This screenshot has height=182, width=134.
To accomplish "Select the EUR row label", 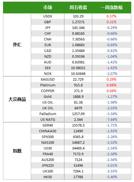I will 48,45.
